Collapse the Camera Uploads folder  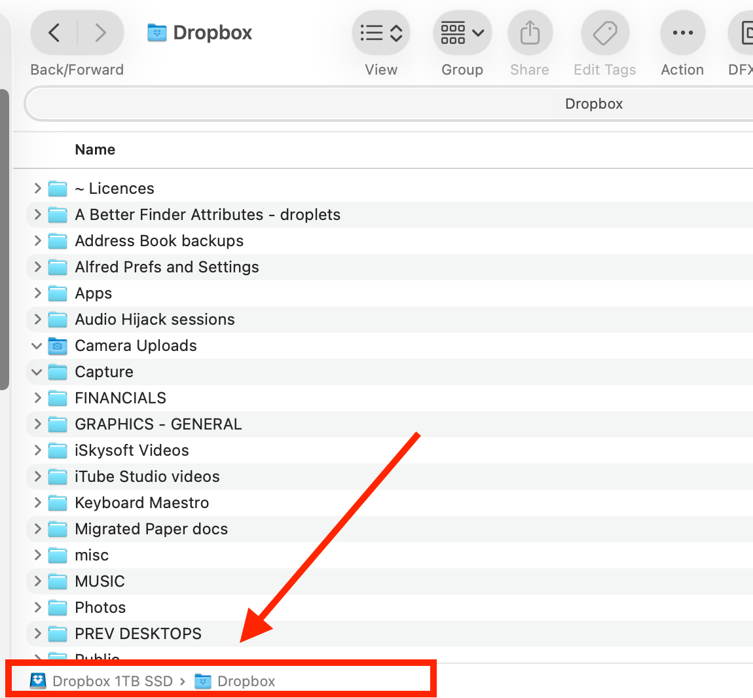click(x=37, y=345)
